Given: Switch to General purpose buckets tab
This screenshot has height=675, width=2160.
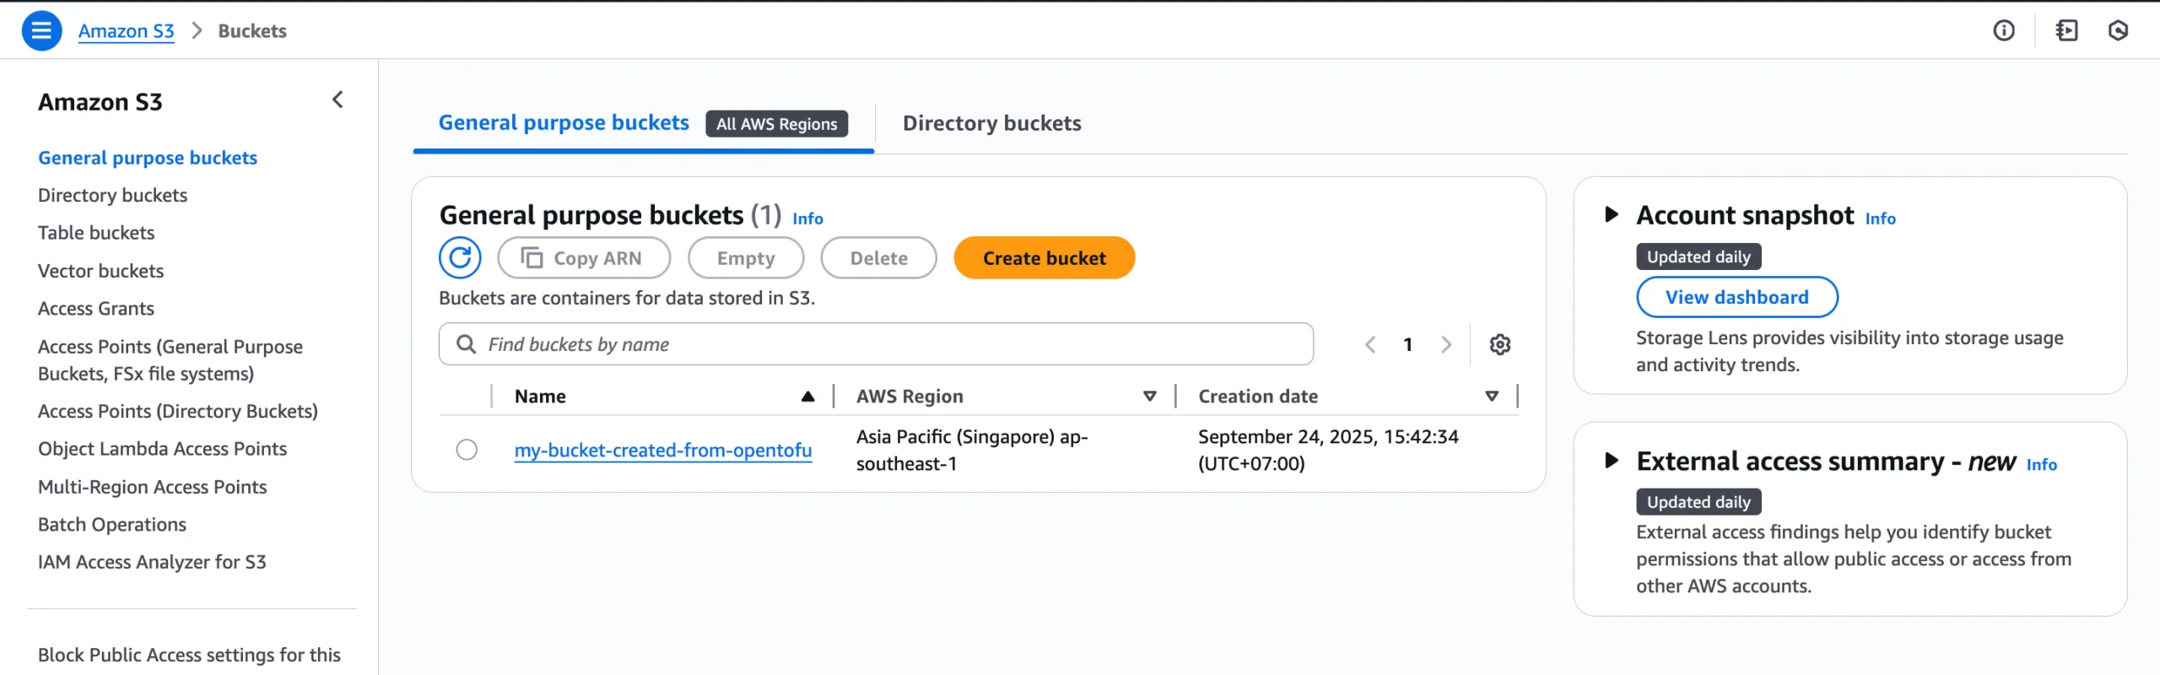Looking at the screenshot, I should coord(564,123).
